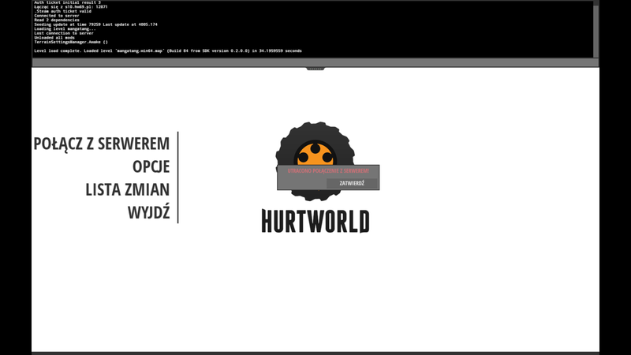Click 'Unloaded all mods' console line

click(x=54, y=37)
